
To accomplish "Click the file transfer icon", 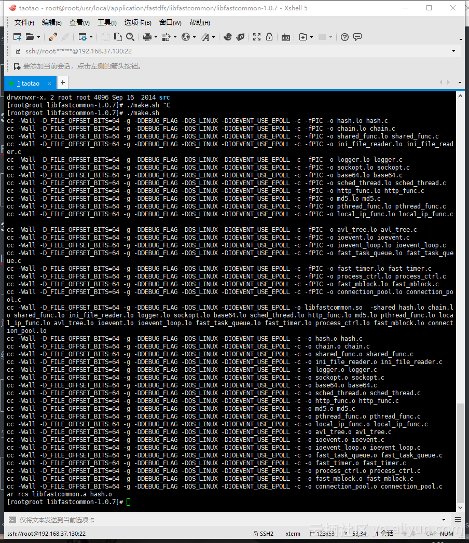I will [166, 37].
